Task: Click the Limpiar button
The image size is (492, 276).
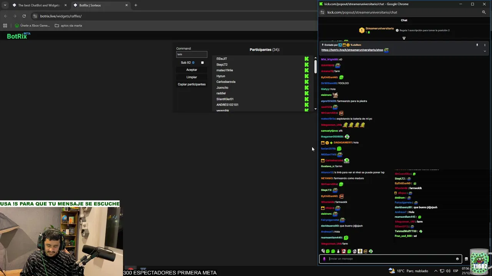Action: pyautogui.click(x=192, y=77)
